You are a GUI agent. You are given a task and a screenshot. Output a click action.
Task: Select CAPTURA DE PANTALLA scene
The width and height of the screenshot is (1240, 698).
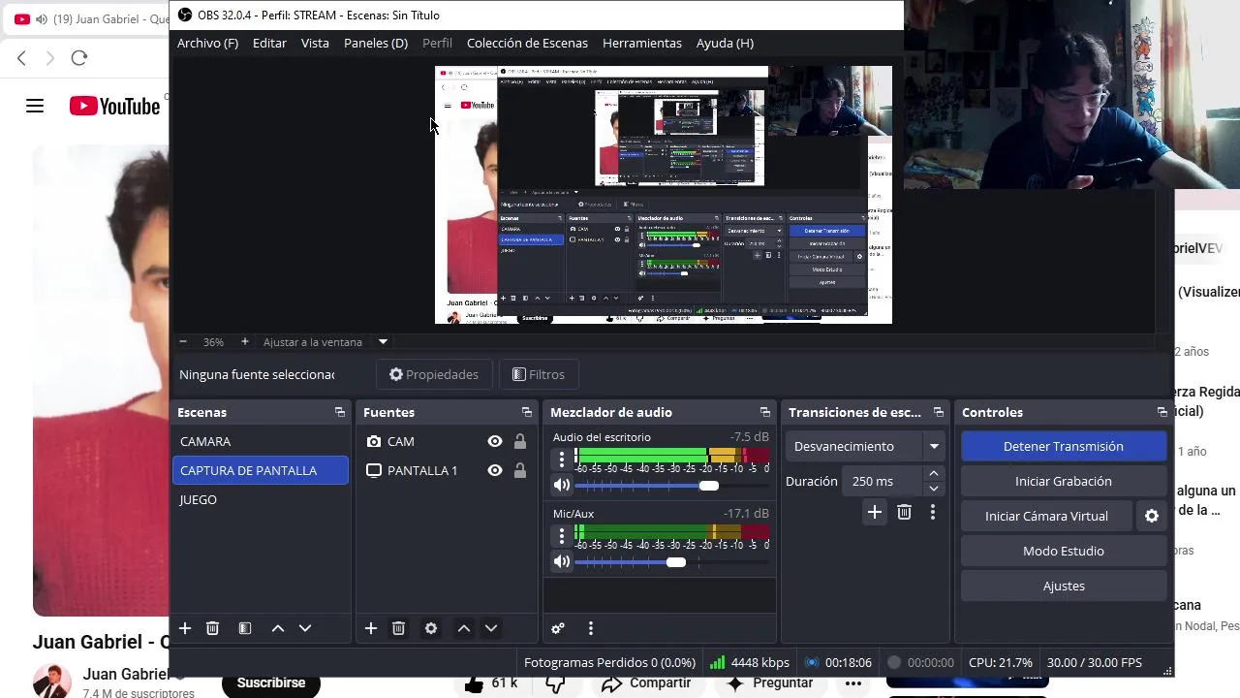click(260, 470)
